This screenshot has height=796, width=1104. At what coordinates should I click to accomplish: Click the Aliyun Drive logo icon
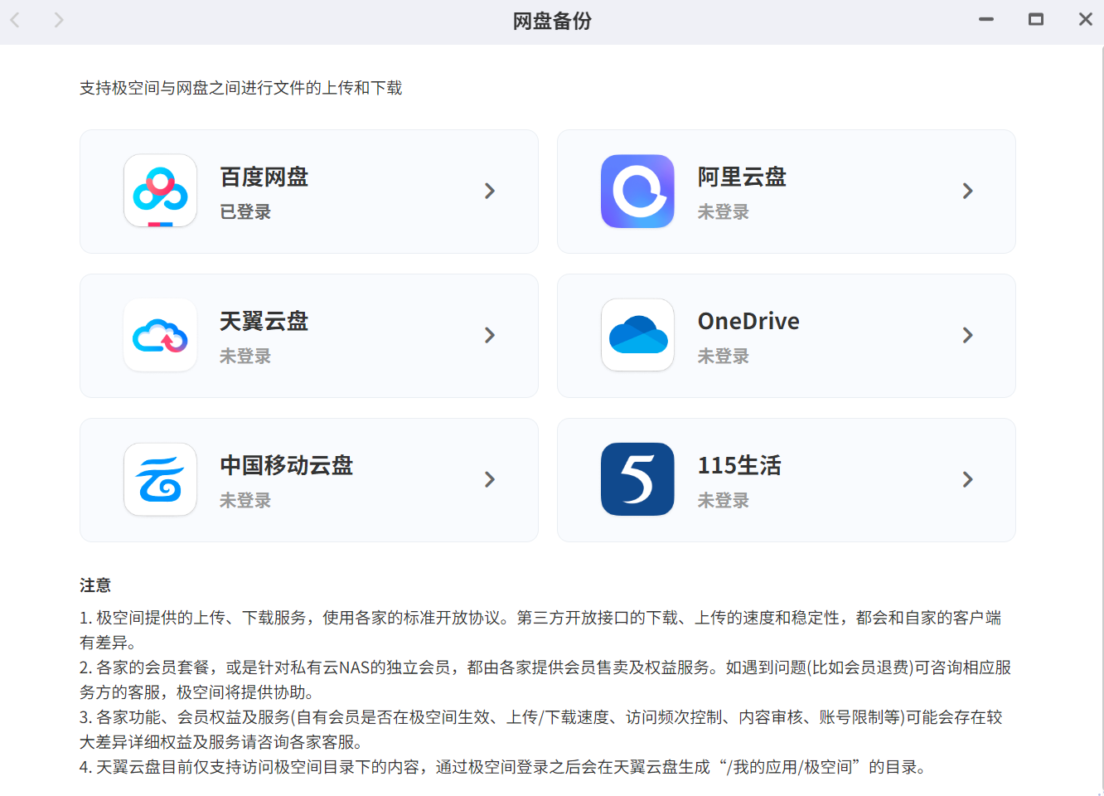pos(637,191)
